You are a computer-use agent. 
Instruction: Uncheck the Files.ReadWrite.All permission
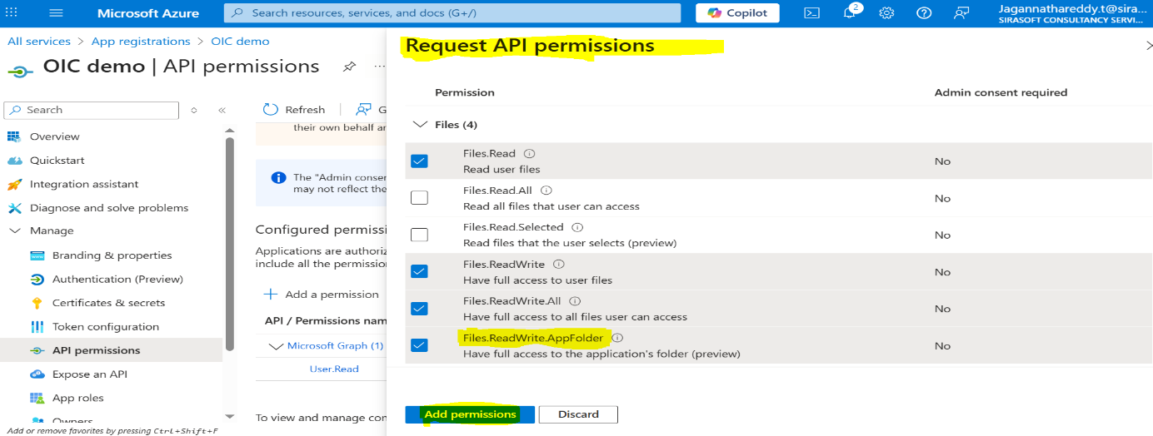point(419,309)
